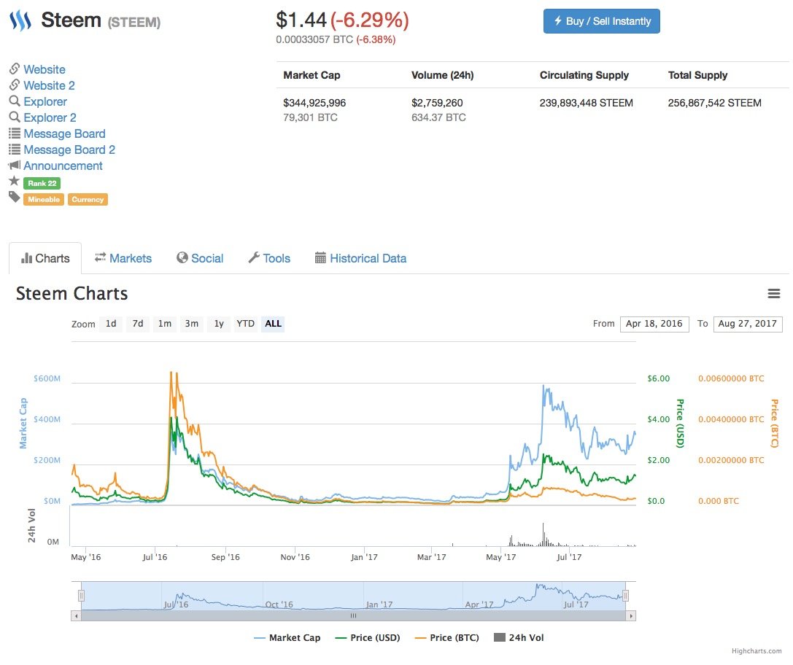Click the magnifier icon beside Explorer 2
Screen dimensions: 793x665
coord(15,117)
